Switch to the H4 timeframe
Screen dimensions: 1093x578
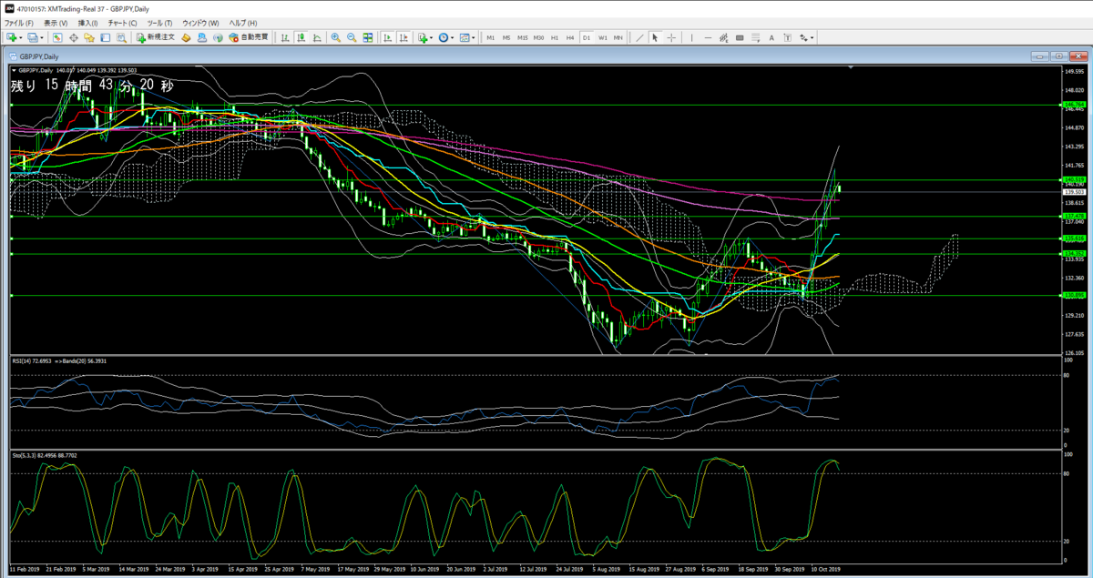(x=570, y=38)
